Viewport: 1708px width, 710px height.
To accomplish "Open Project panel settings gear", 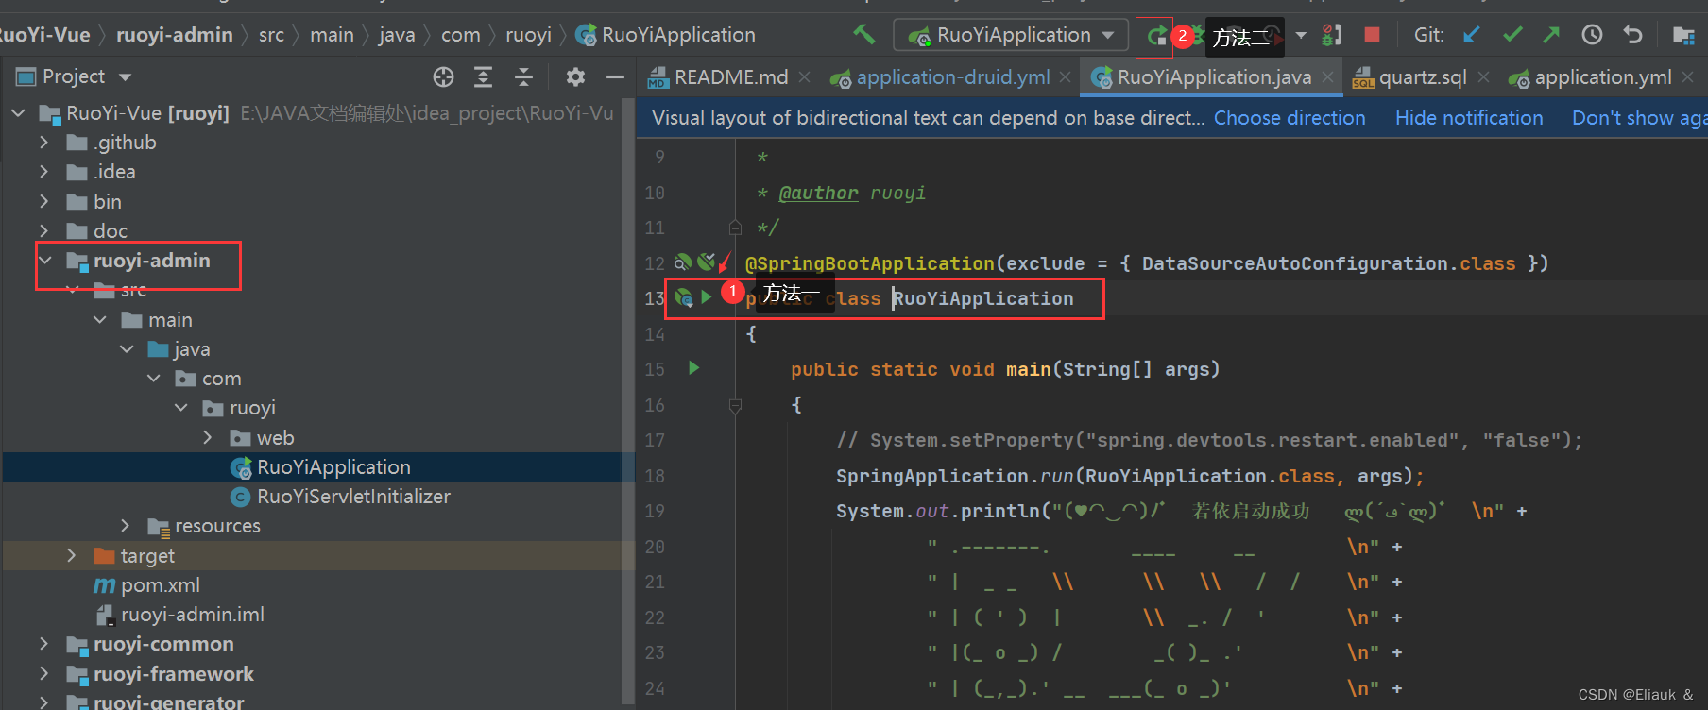I will pos(575,76).
